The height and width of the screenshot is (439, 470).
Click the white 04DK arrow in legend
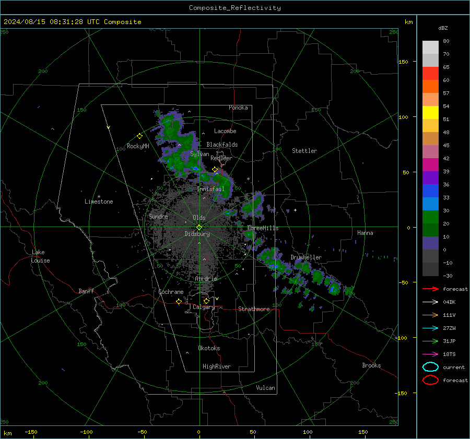point(430,302)
